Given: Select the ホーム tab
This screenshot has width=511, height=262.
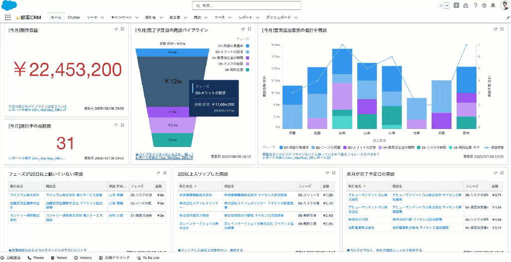Looking at the screenshot, I should [55, 17].
